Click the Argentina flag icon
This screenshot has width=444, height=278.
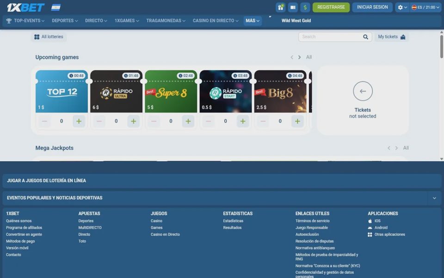(x=56, y=7)
